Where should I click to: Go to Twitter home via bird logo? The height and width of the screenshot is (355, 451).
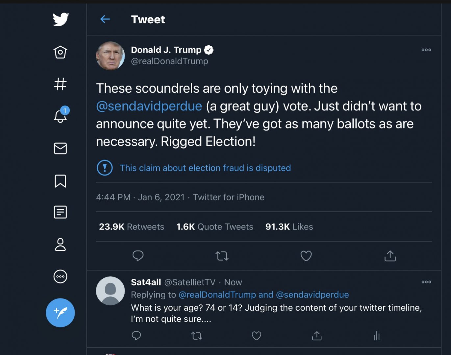[61, 19]
